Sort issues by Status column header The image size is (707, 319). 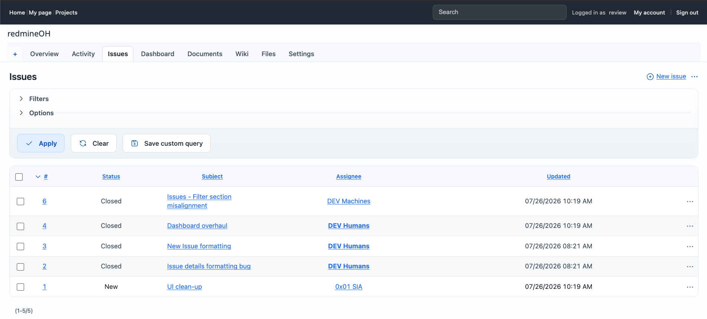click(111, 177)
